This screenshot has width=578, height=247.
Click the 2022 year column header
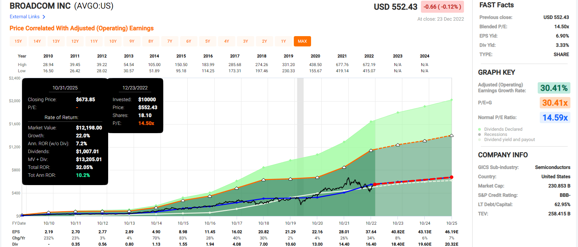[x=369, y=56]
